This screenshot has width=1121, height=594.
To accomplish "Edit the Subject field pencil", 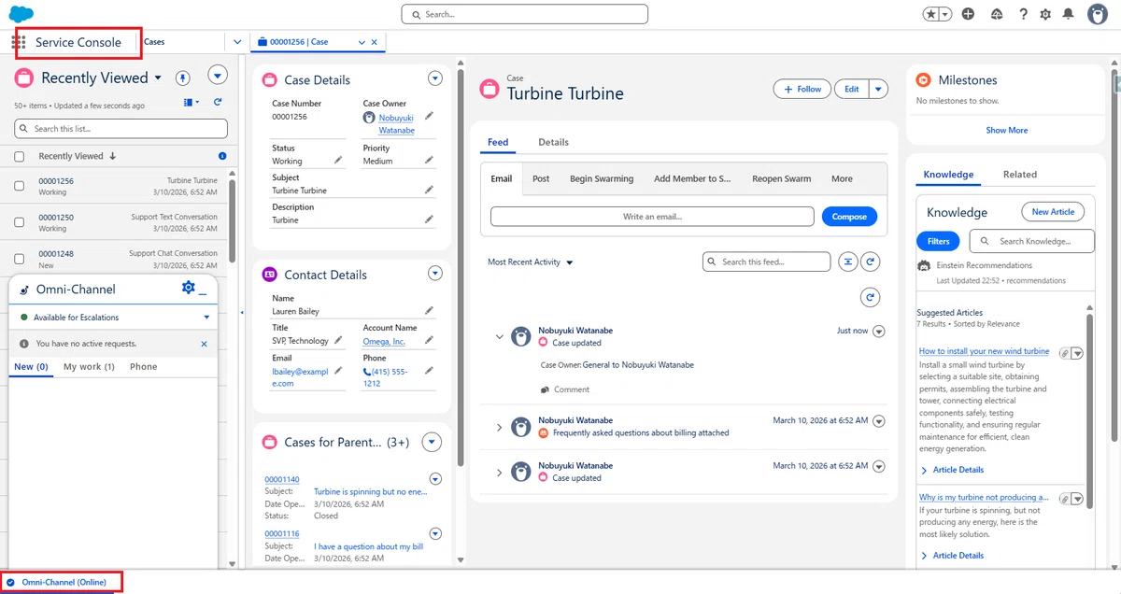I will [x=429, y=190].
